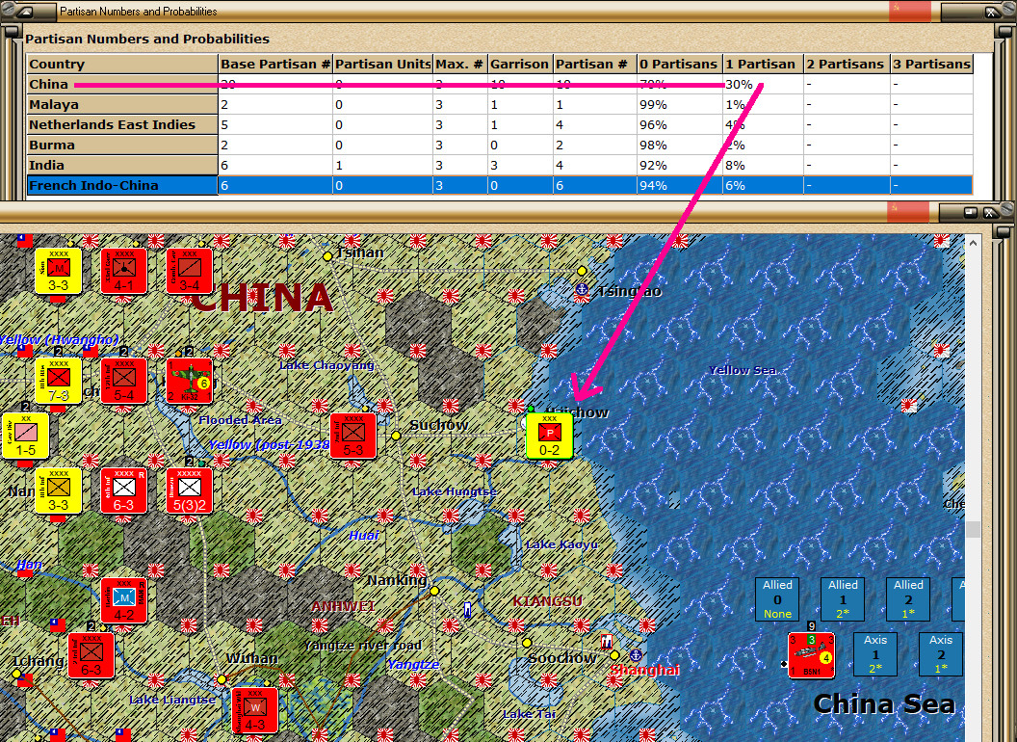Select the red 3-4 cavalry counter
The image size is (1017, 742).
[190, 271]
